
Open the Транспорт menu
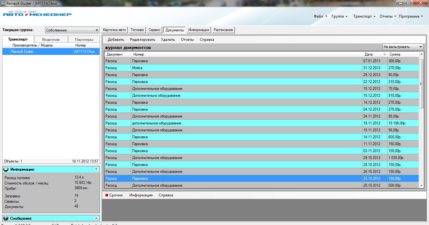[364, 16]
